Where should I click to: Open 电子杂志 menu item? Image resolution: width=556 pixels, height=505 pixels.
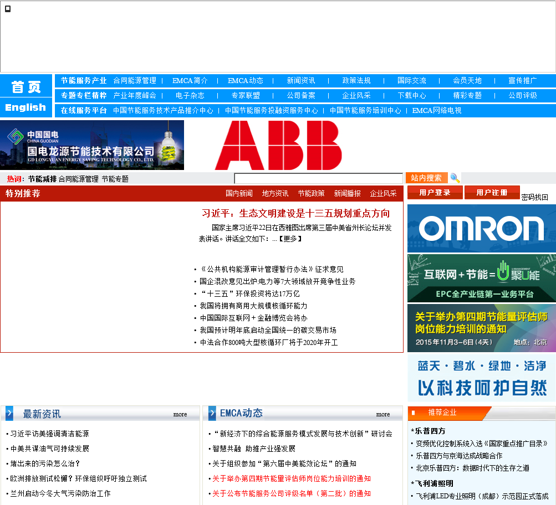coord(190,96)
